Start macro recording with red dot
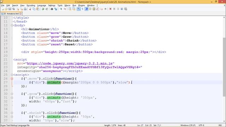The image size is (226, 127). point(111,9)
